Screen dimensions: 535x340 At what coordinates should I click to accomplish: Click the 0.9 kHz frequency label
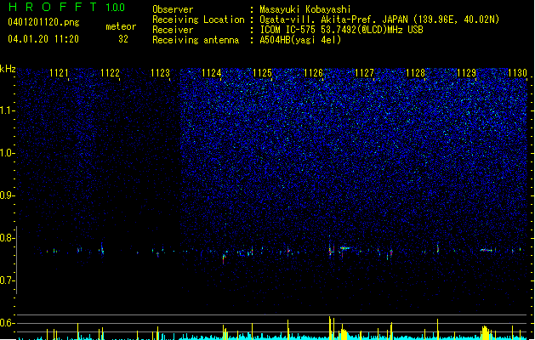(7, 195)
